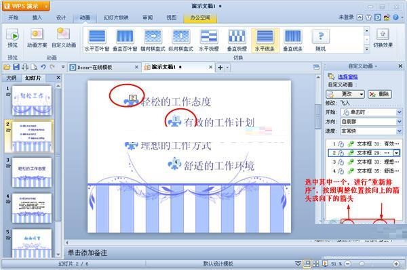Click the print preview icon
The height and width of the screenshot is (270, 407).
pyautogui.click(x=34, y=67)
